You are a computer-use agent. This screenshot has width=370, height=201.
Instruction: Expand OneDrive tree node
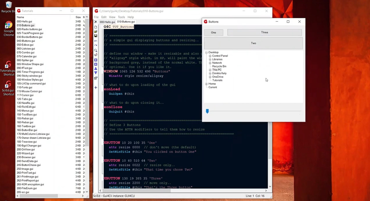pyautogui.click(x=210, y=77)
